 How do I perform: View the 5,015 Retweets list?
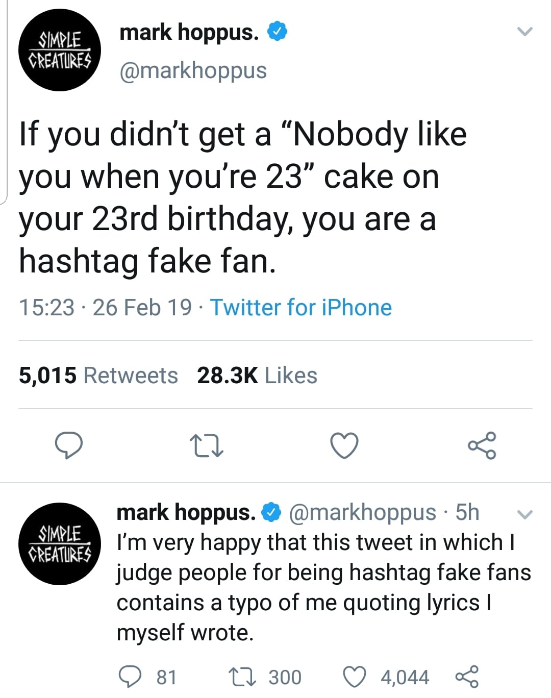click(98, 376)
